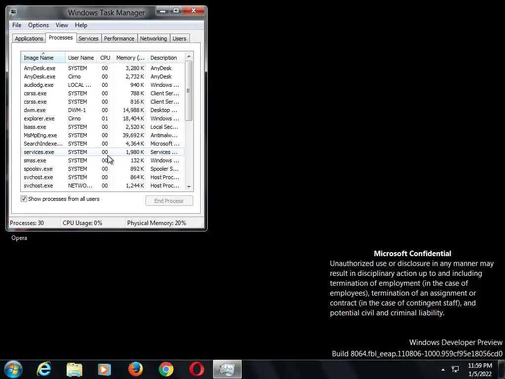Sort by User Name column header
This screenshot has width=505, height=379.
coord(81,58)
